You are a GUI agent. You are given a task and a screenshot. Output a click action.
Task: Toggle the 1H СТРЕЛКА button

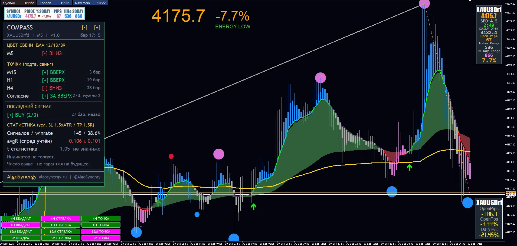pyautogui.click(x=61, y=225)
